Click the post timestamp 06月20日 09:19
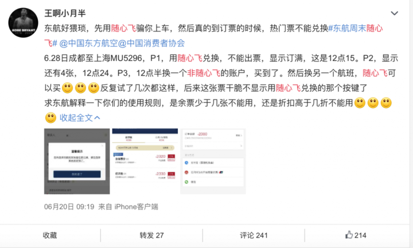This screenshot has width=413, height=248. click(x=69, y=207)
